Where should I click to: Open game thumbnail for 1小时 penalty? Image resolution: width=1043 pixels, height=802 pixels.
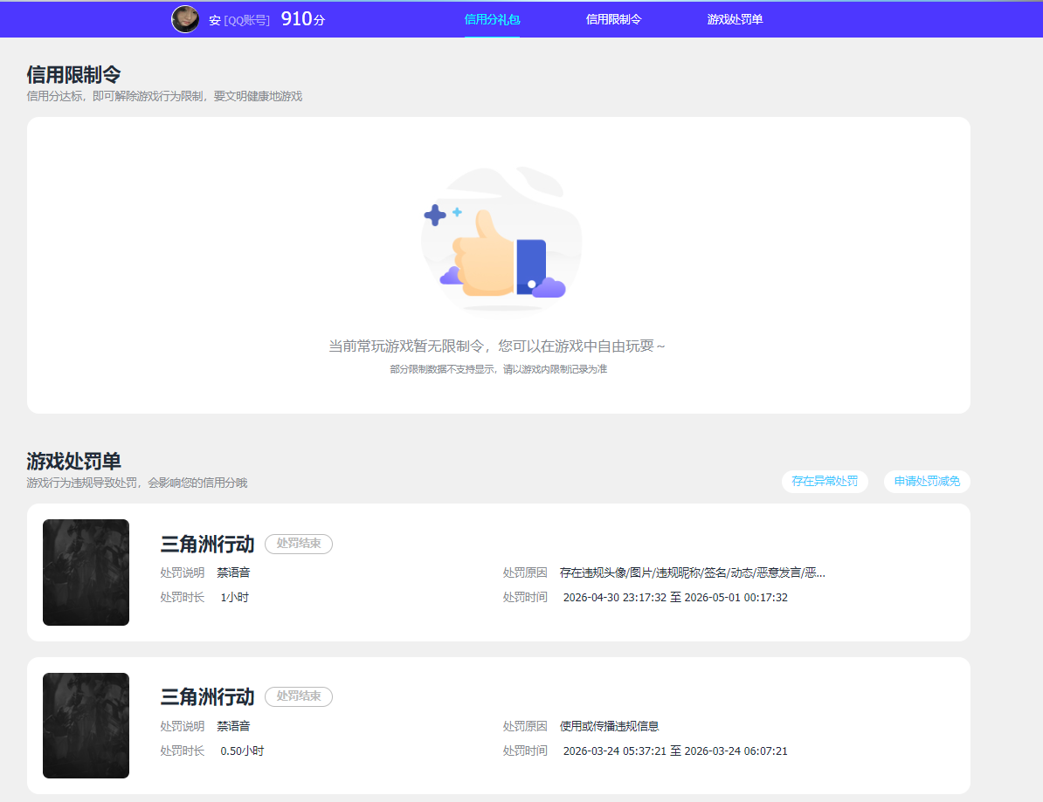tap(86, 572)
